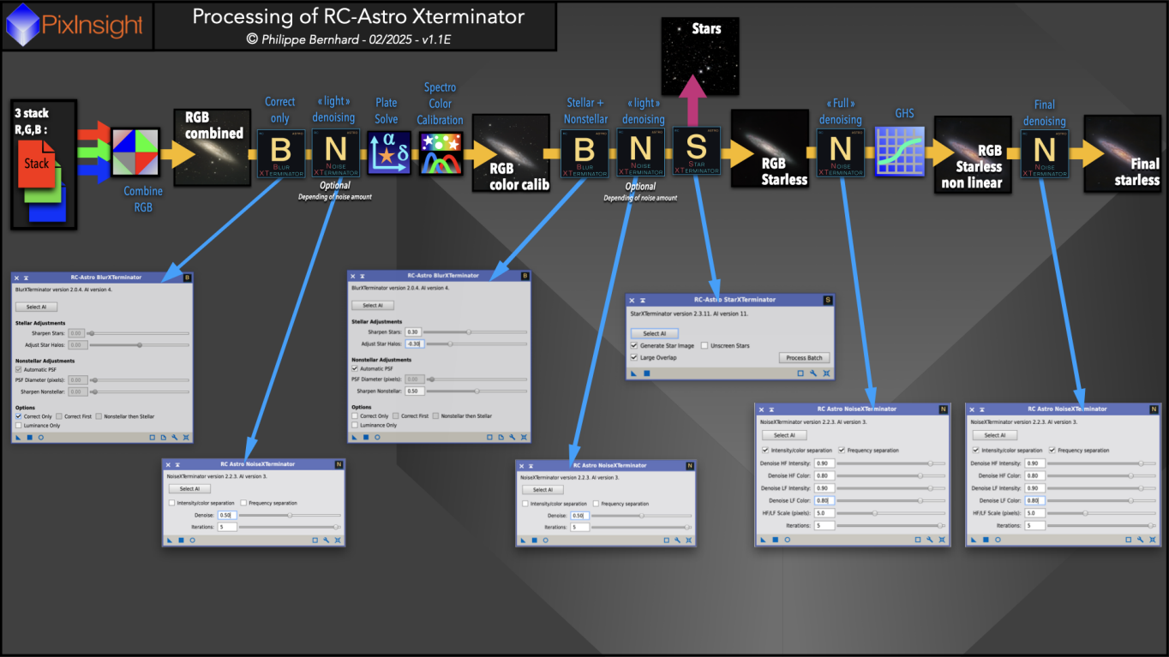Click the «light» denoising N icon before Plate Solve
This screenshot has height=657, width=1169.
pos(335,152)
